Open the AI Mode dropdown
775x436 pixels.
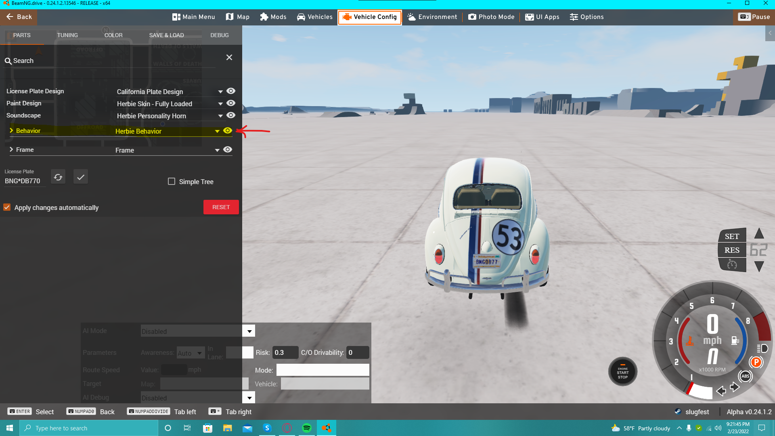tap(198, 331)
